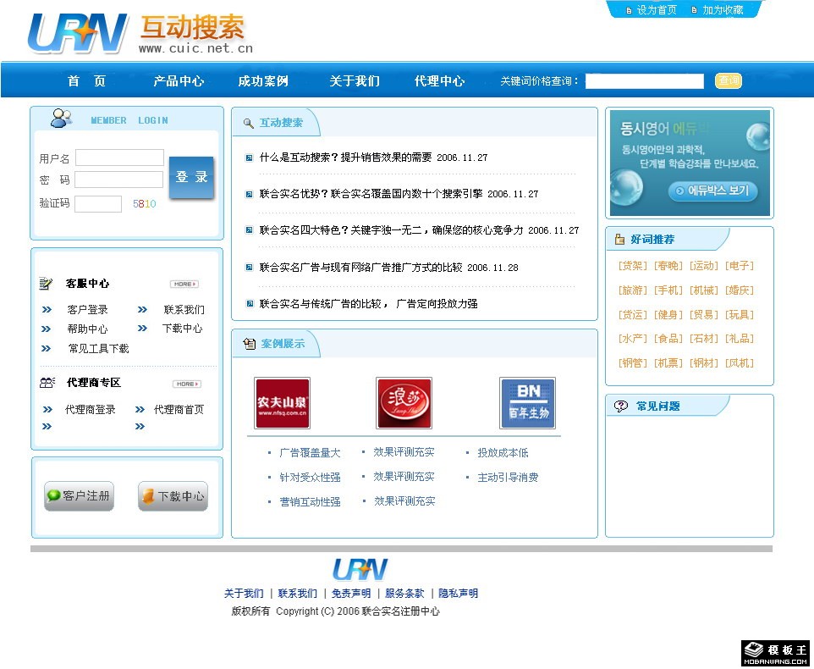Open 下载中心 link under 客服中心
The width and height of the screenshot is (814, 669).
coord(182,329)
